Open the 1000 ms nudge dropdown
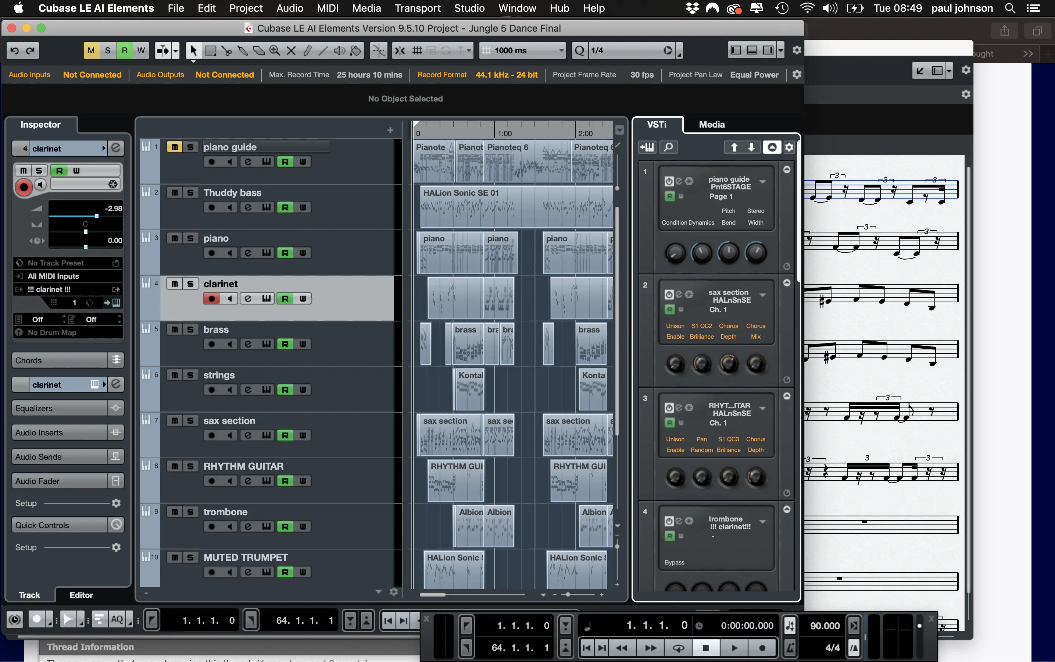The image size is (1055, 662). 561,51
